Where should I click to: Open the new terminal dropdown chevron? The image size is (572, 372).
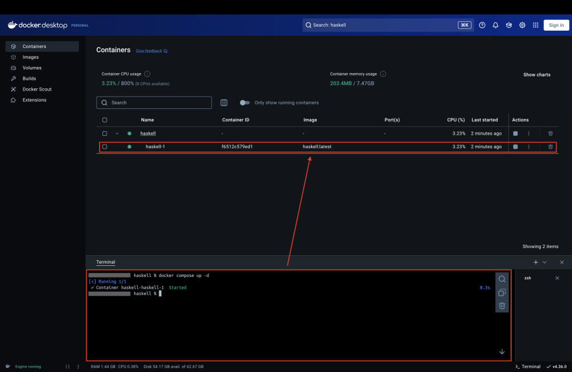tap(545, 262)
